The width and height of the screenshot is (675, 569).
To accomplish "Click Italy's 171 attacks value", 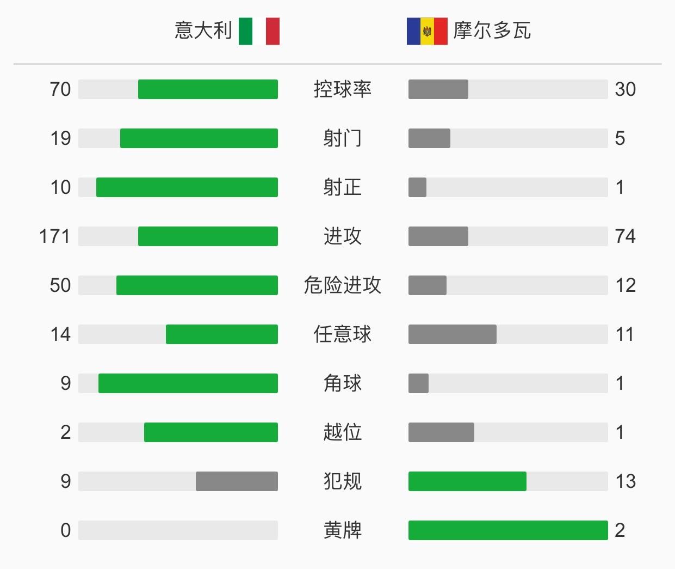I will 55,236.
